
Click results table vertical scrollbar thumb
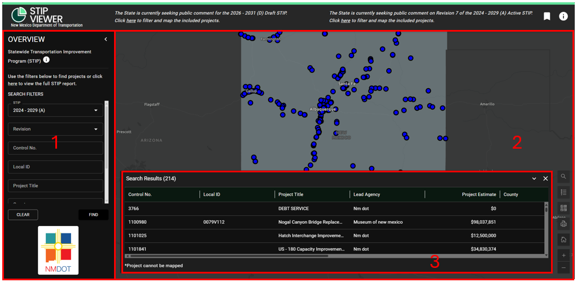point(546,209)
